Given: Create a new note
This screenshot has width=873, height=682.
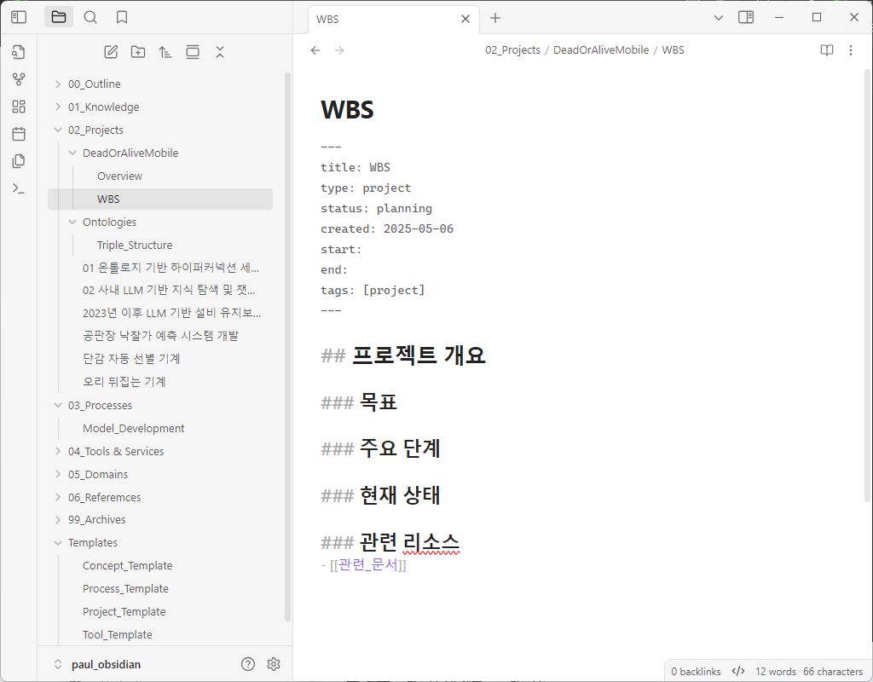Looking at the screenshot, I should tap(111, 52).
